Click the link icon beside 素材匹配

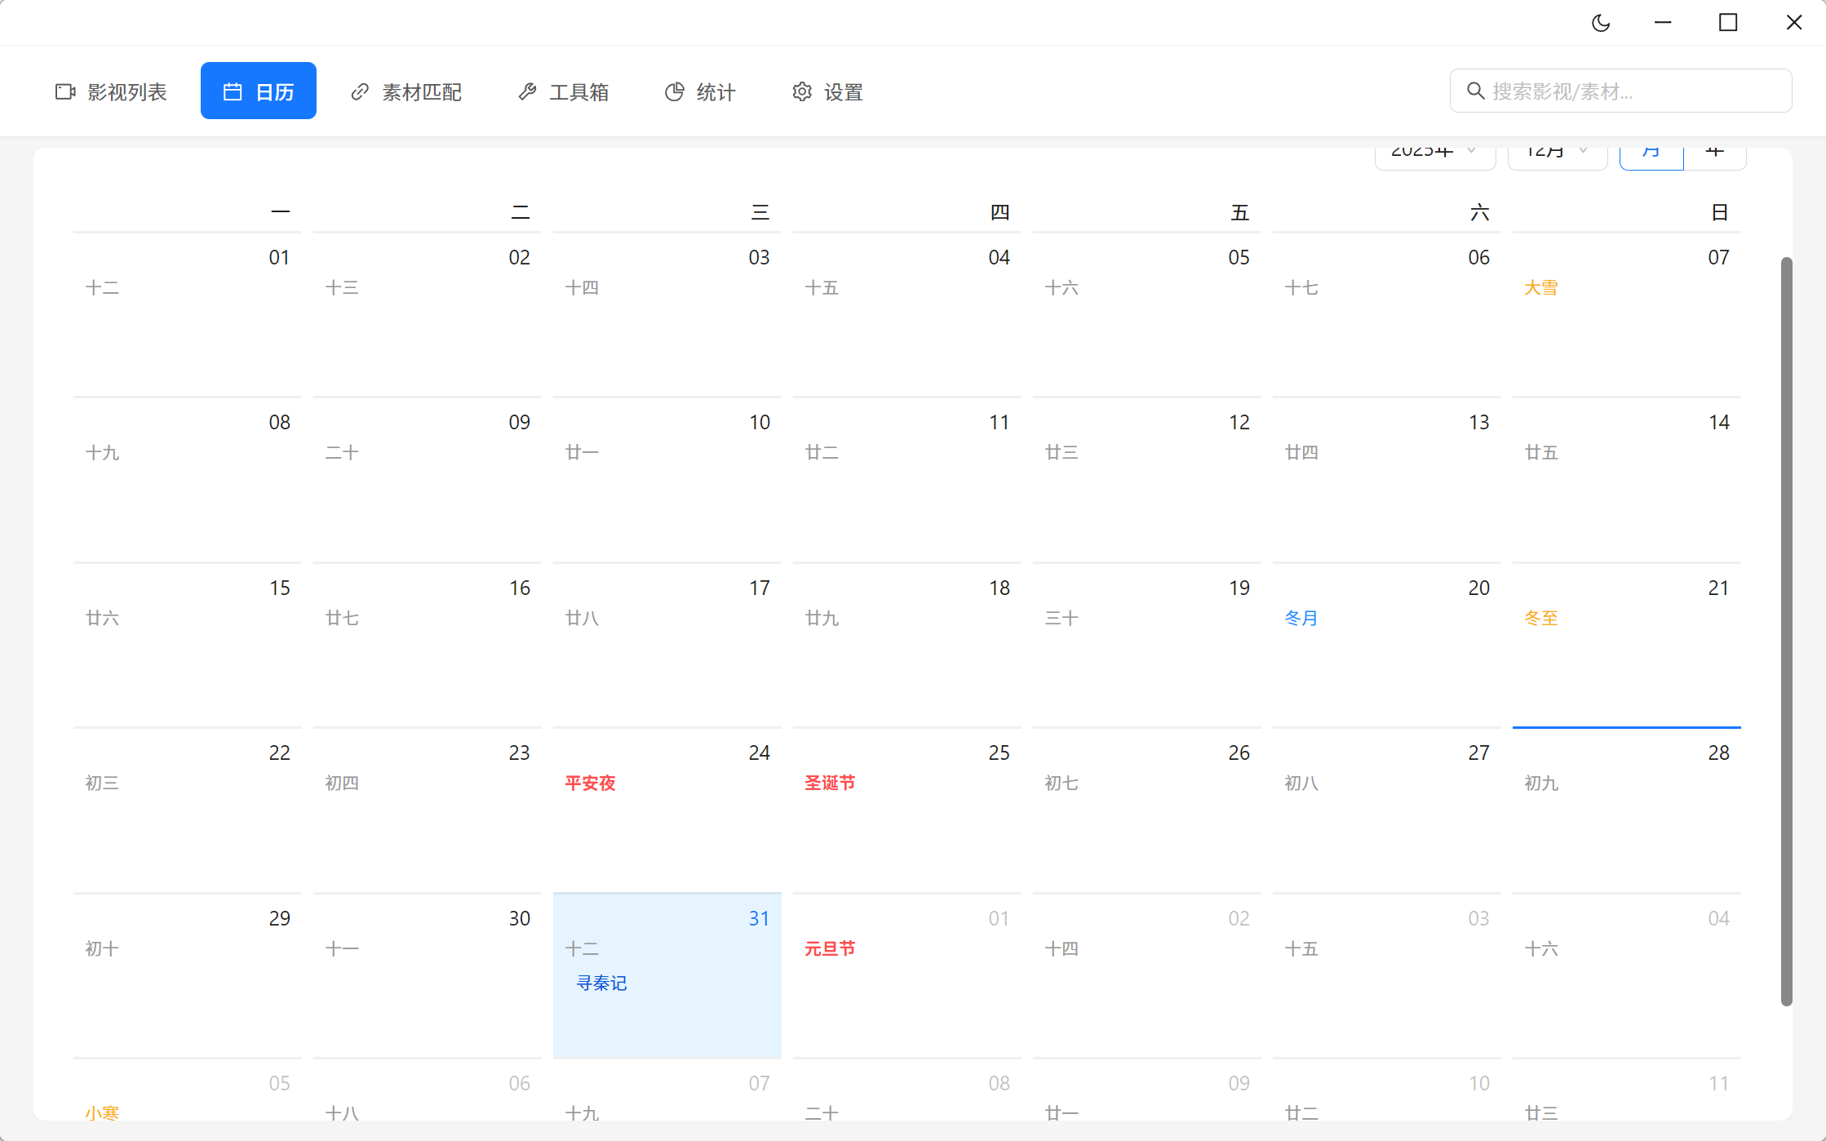click(x=359, y=91)
